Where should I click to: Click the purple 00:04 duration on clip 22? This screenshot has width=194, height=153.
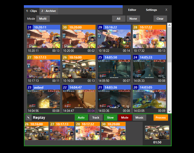tap(91, 111)
